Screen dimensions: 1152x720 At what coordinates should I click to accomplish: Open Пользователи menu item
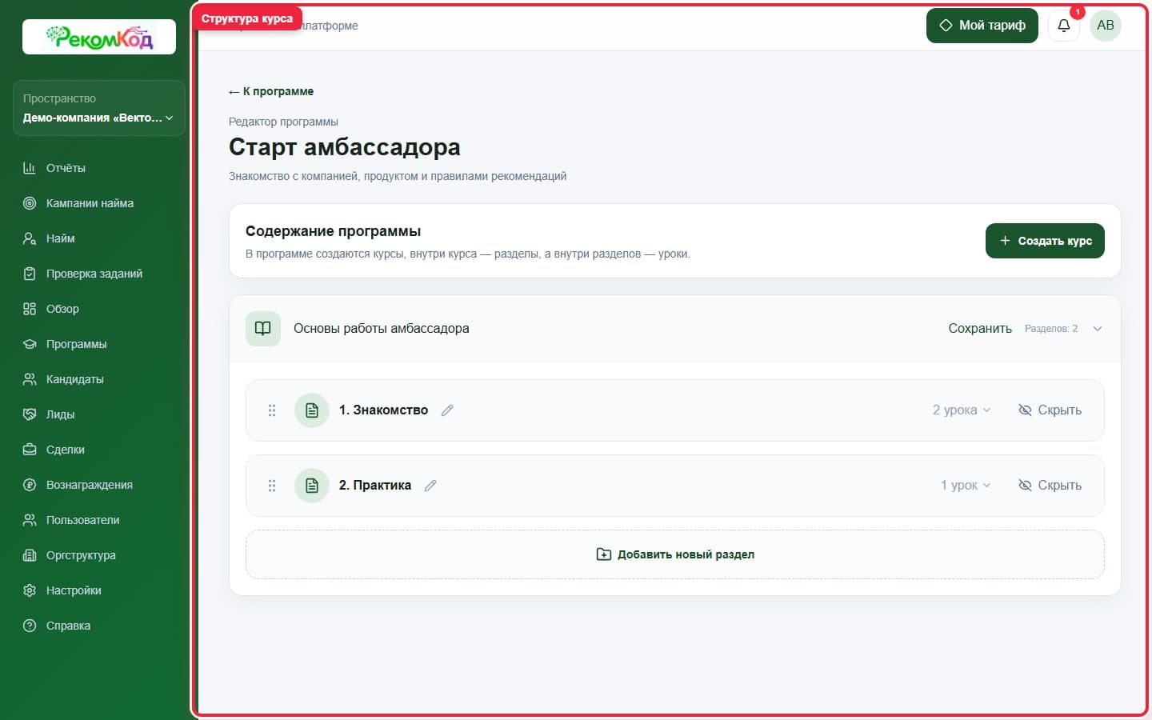tap(83, 520)
